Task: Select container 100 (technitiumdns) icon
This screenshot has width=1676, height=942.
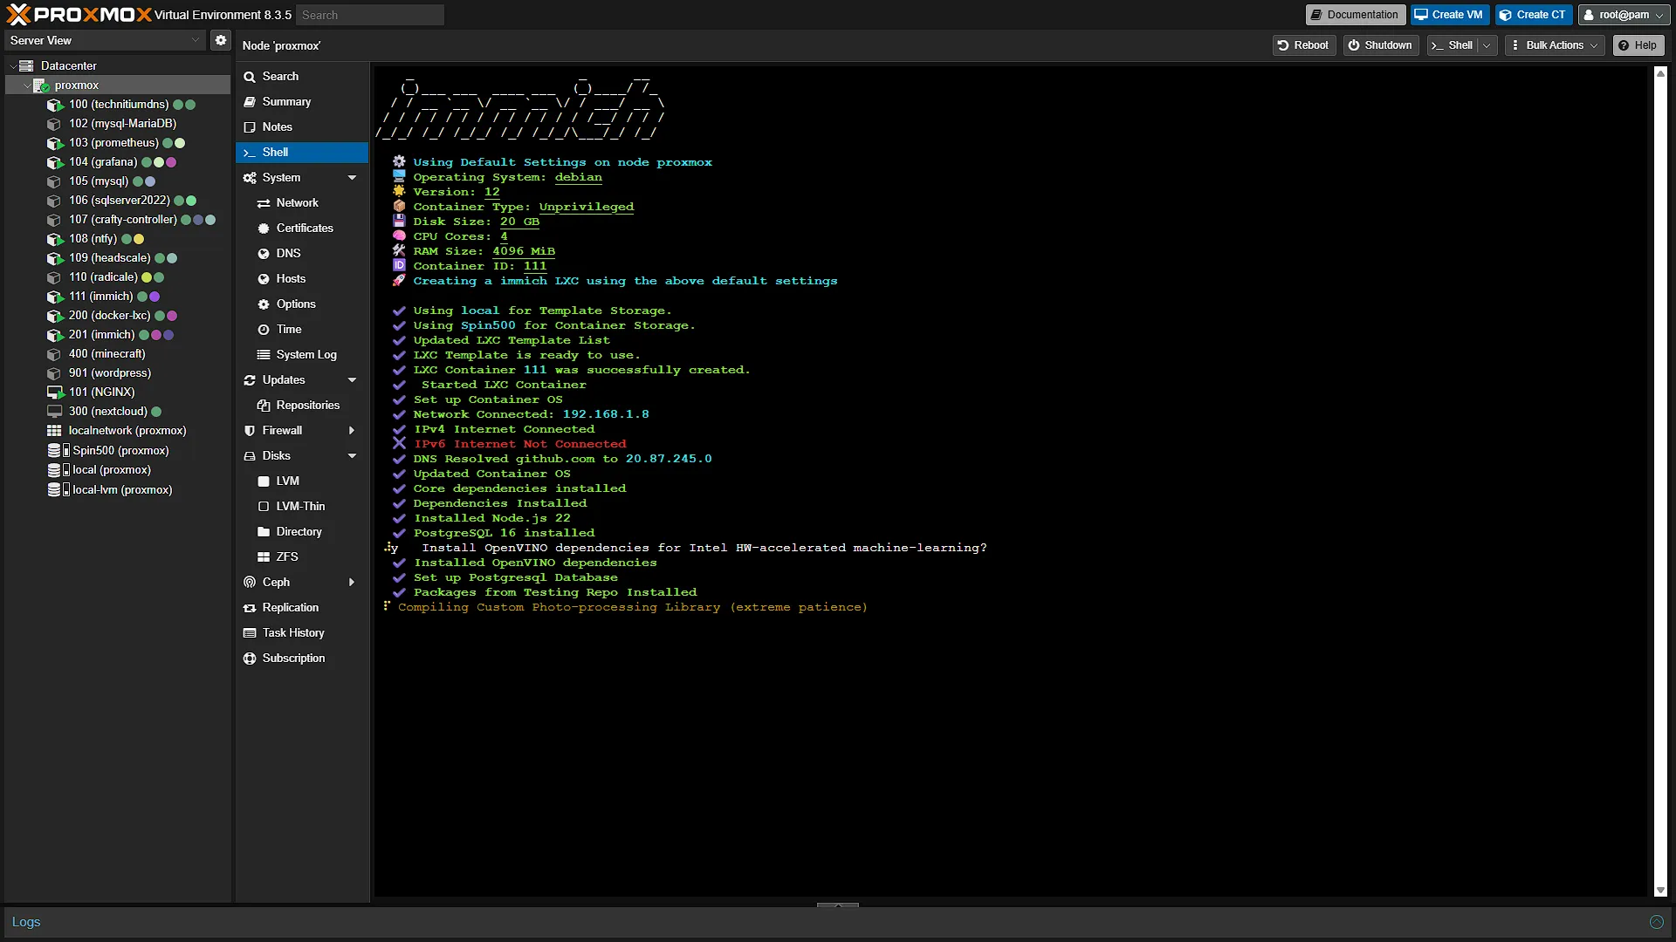Action: (56, 105)
